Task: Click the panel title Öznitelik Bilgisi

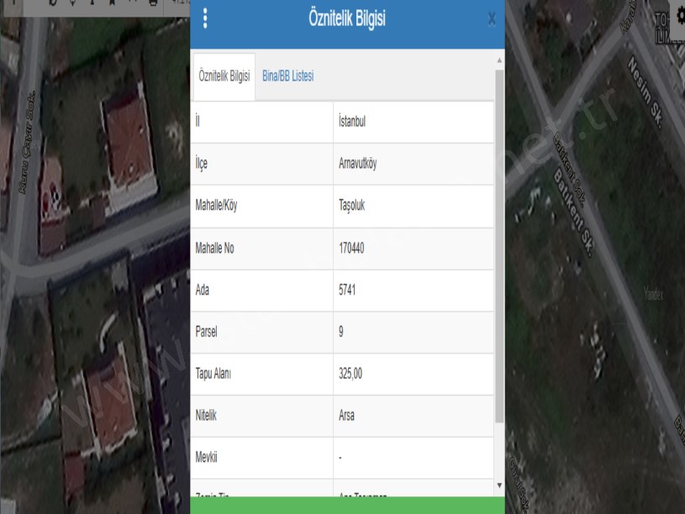Action: 347,19
